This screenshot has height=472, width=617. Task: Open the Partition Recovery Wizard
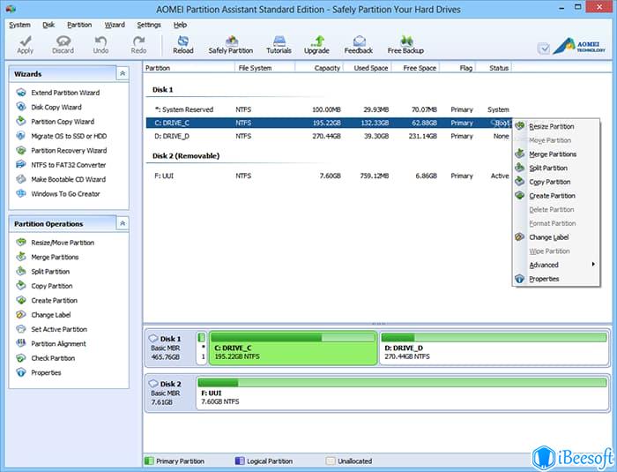click(x=62, y=151)
